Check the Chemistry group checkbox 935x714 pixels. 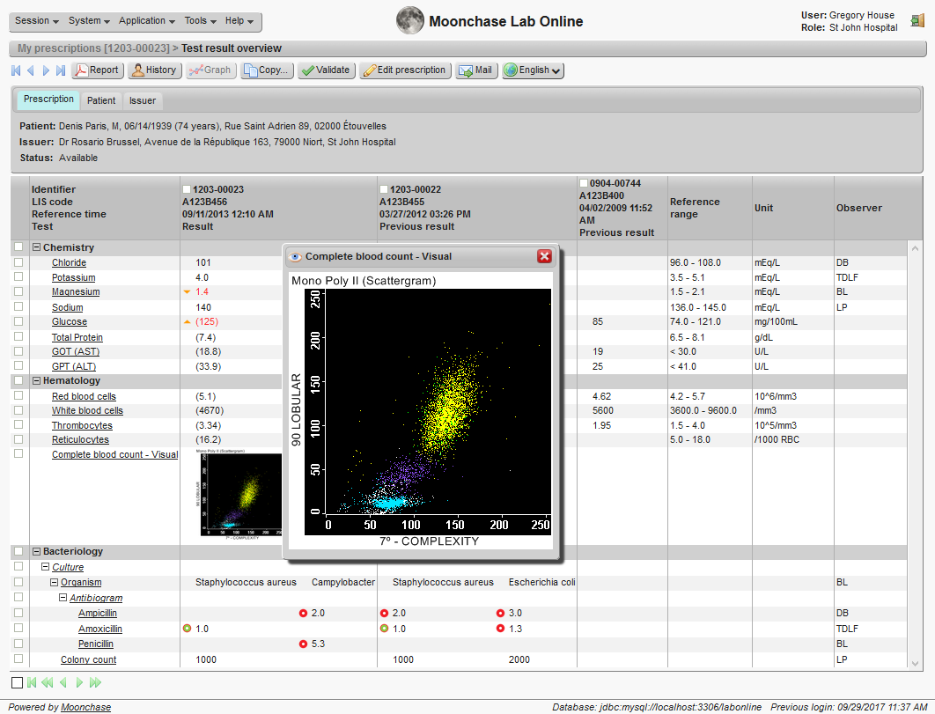click(x=18, y=247)
